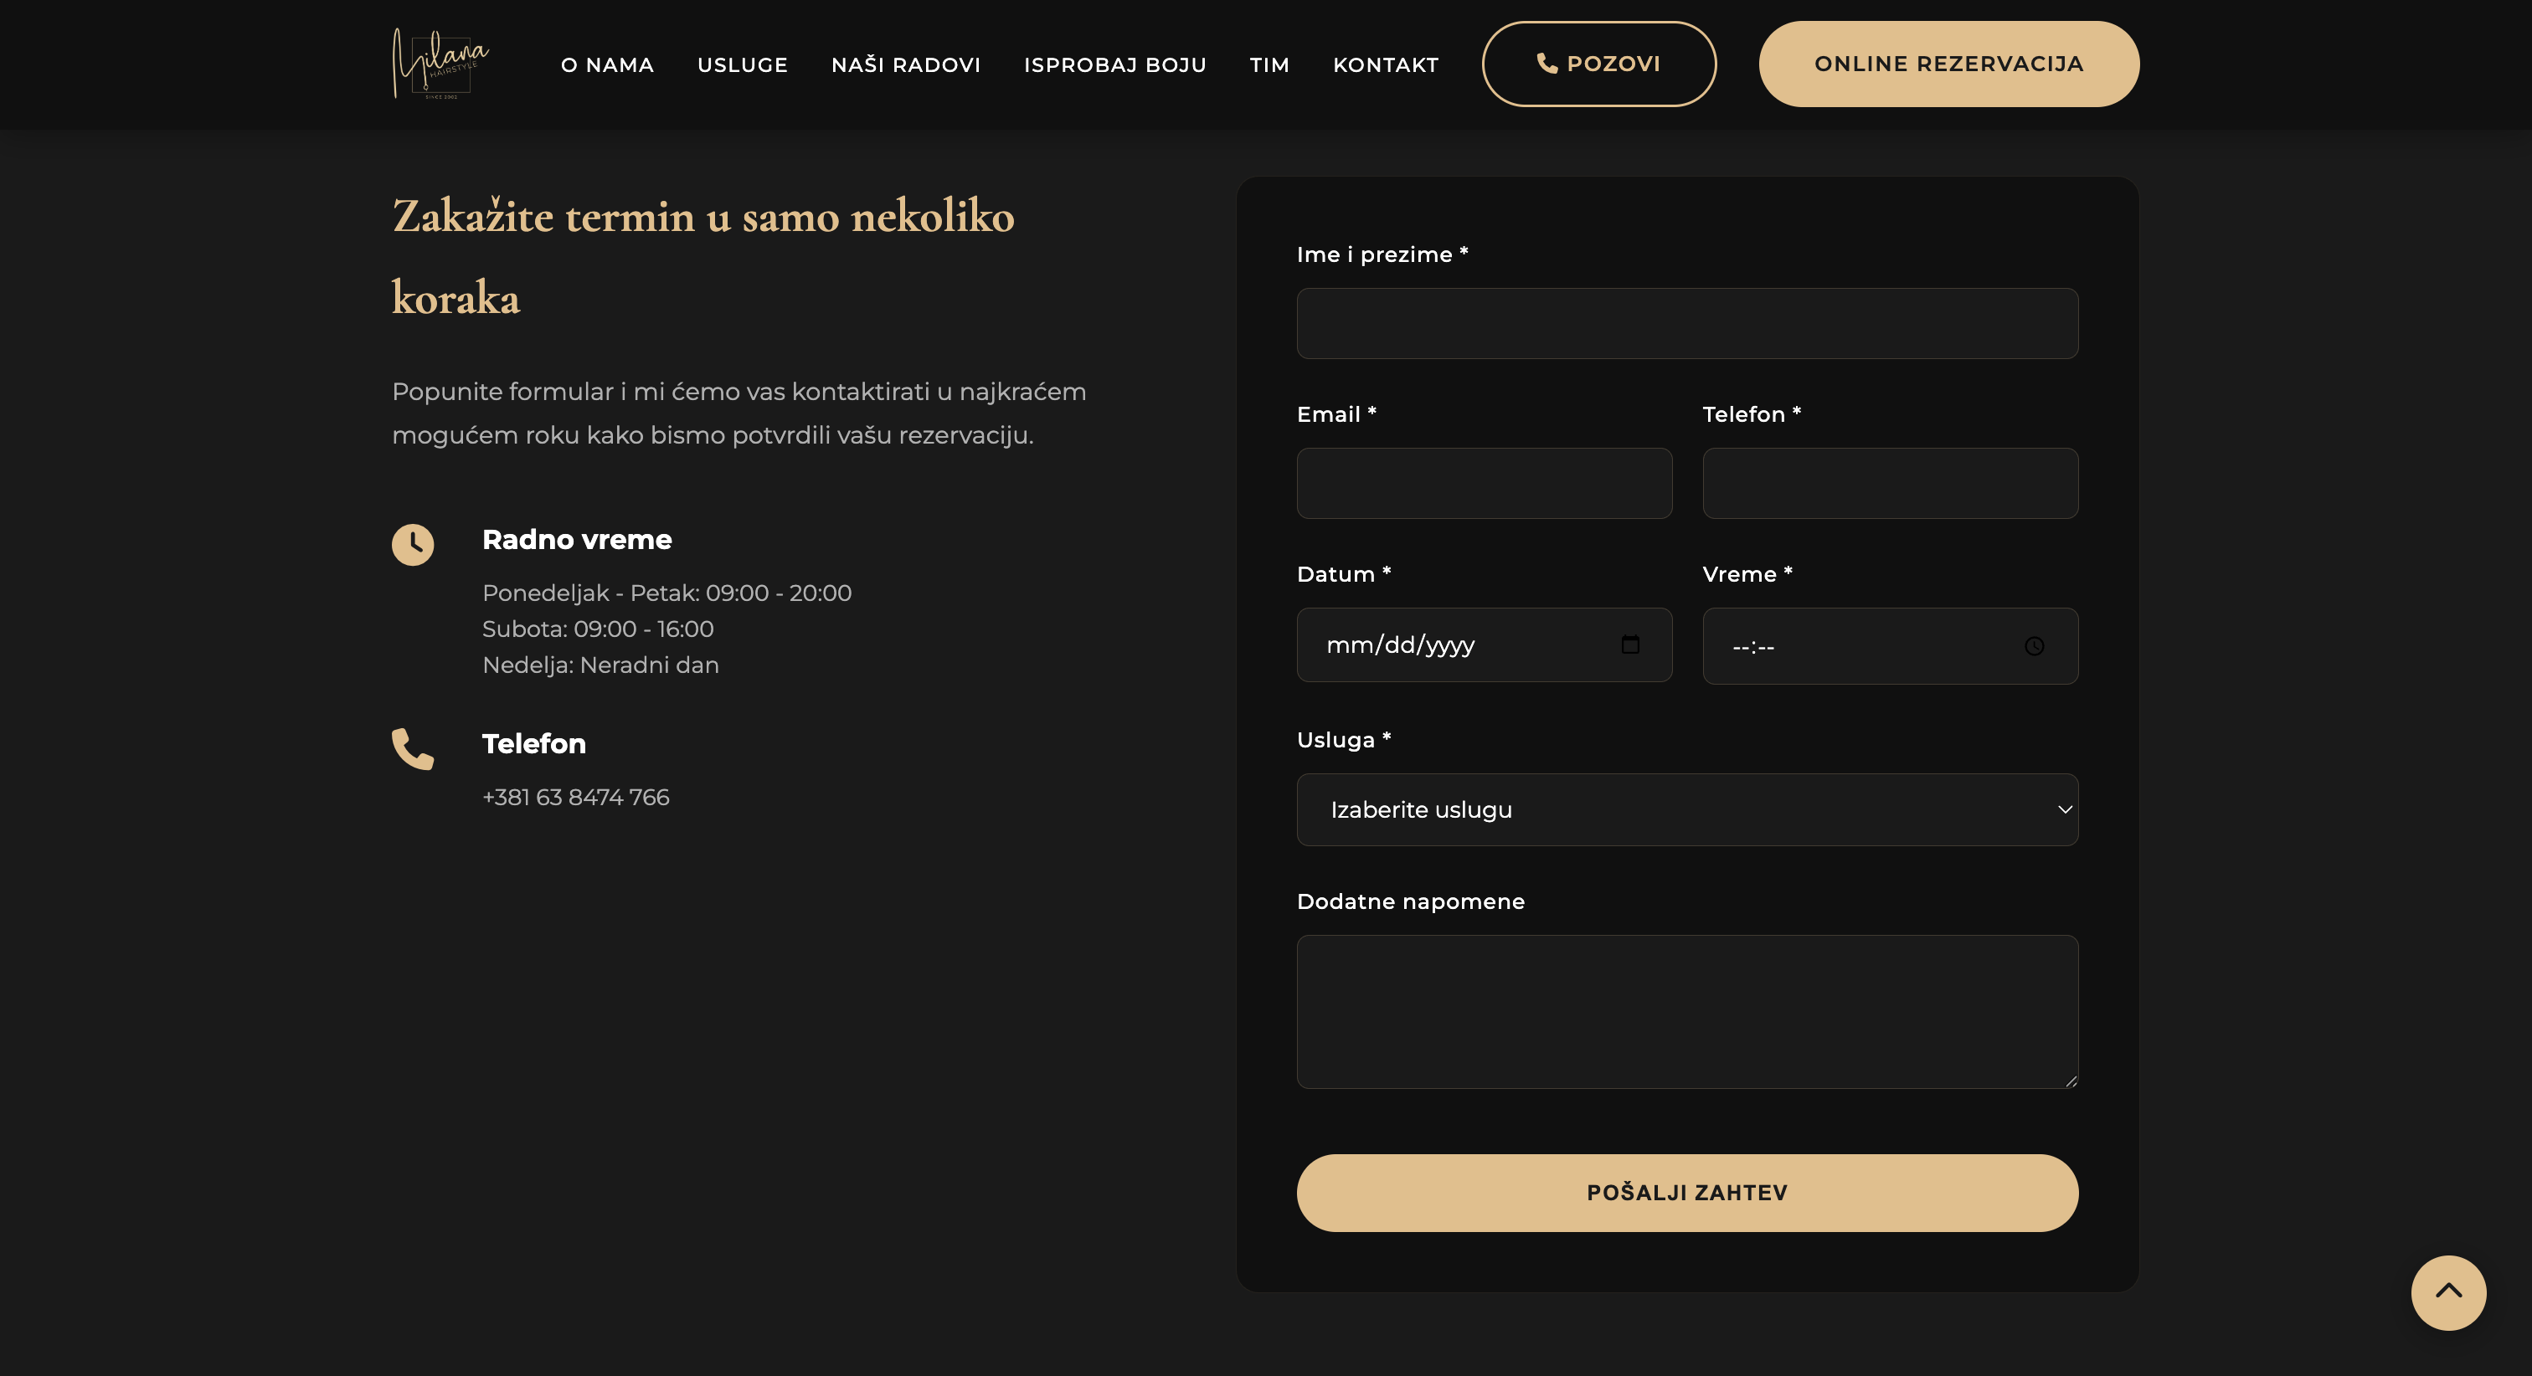
Task: Focus the Ime i prezime field
Action: coord(1686,323)
